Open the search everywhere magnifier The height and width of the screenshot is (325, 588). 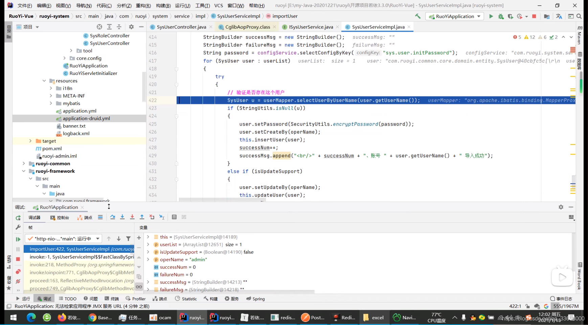tap(579, 16)
